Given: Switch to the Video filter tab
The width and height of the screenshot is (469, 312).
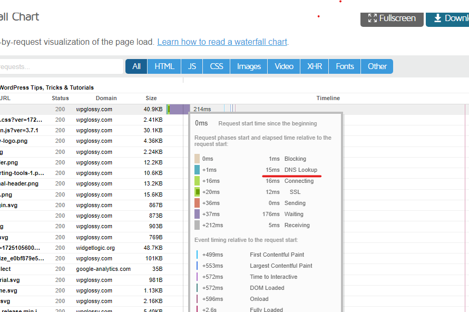Looking at the screenshot, I should (x=284, y=66).
